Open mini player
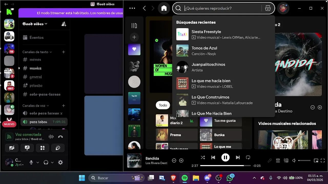This screenshot has height=184, width=328. click(316, 160)
